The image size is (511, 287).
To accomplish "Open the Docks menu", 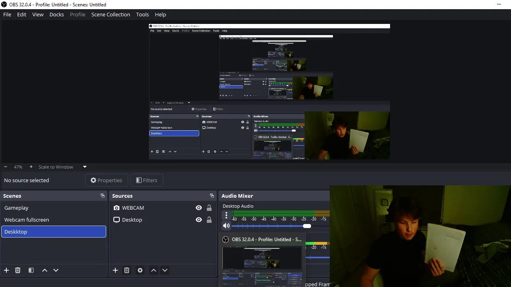I will point(57,14).
